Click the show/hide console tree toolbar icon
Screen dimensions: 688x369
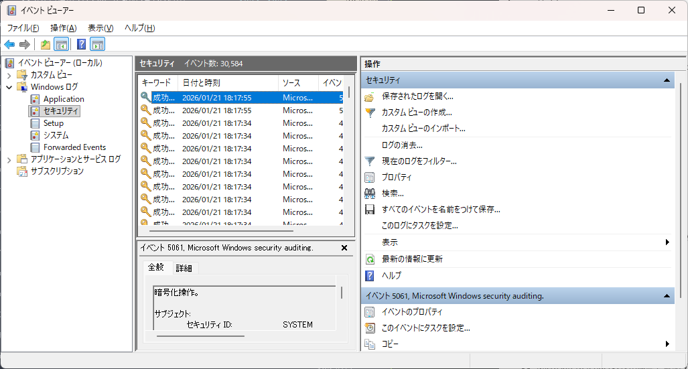click(61, 45)
